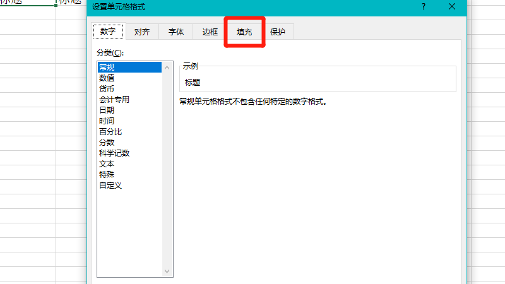Open the 填充 tab
Screen dimensions: 505x284
pos(244,32)
